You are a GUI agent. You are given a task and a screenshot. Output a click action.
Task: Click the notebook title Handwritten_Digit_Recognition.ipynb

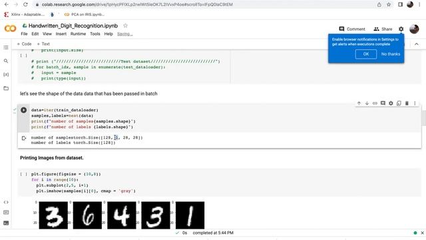pyautogui.click(x=73, y=25)
